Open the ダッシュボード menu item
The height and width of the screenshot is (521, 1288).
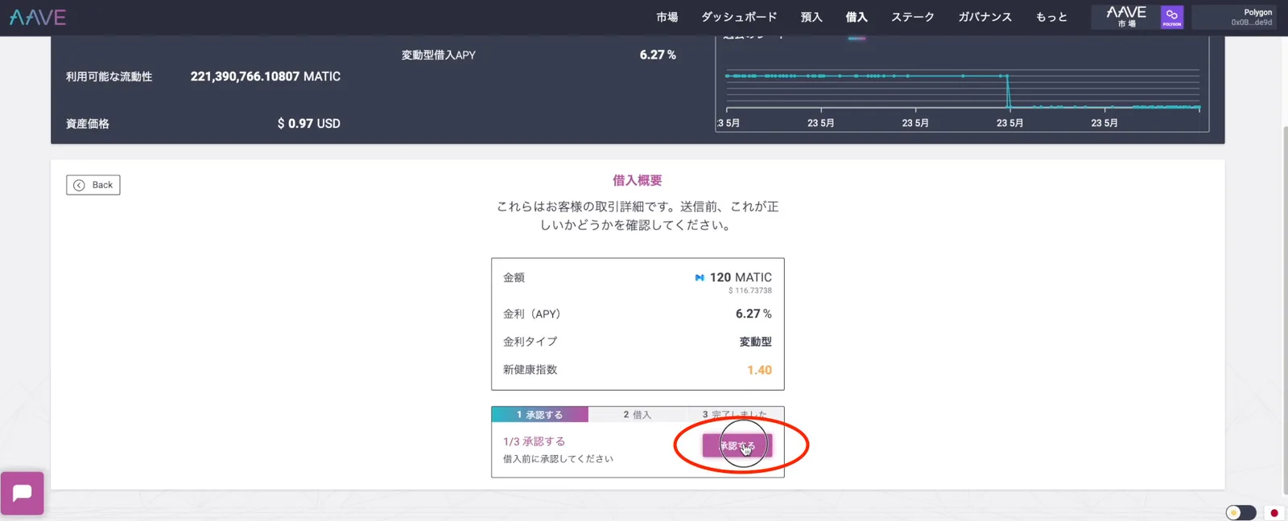739,17
